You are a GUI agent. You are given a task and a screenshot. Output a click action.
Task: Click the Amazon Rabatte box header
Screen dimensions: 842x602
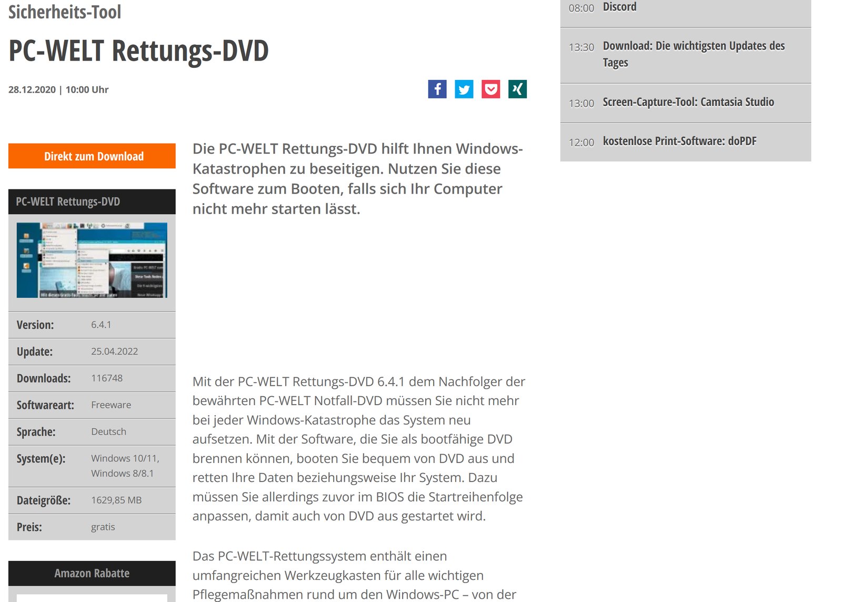point(92,573)
